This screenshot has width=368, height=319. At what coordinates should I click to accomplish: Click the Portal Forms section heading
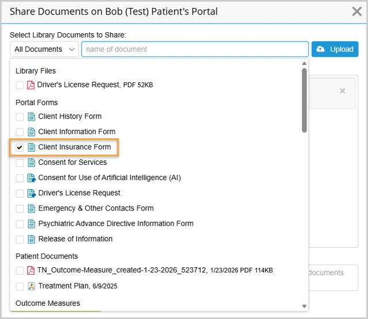click(37, 102)
